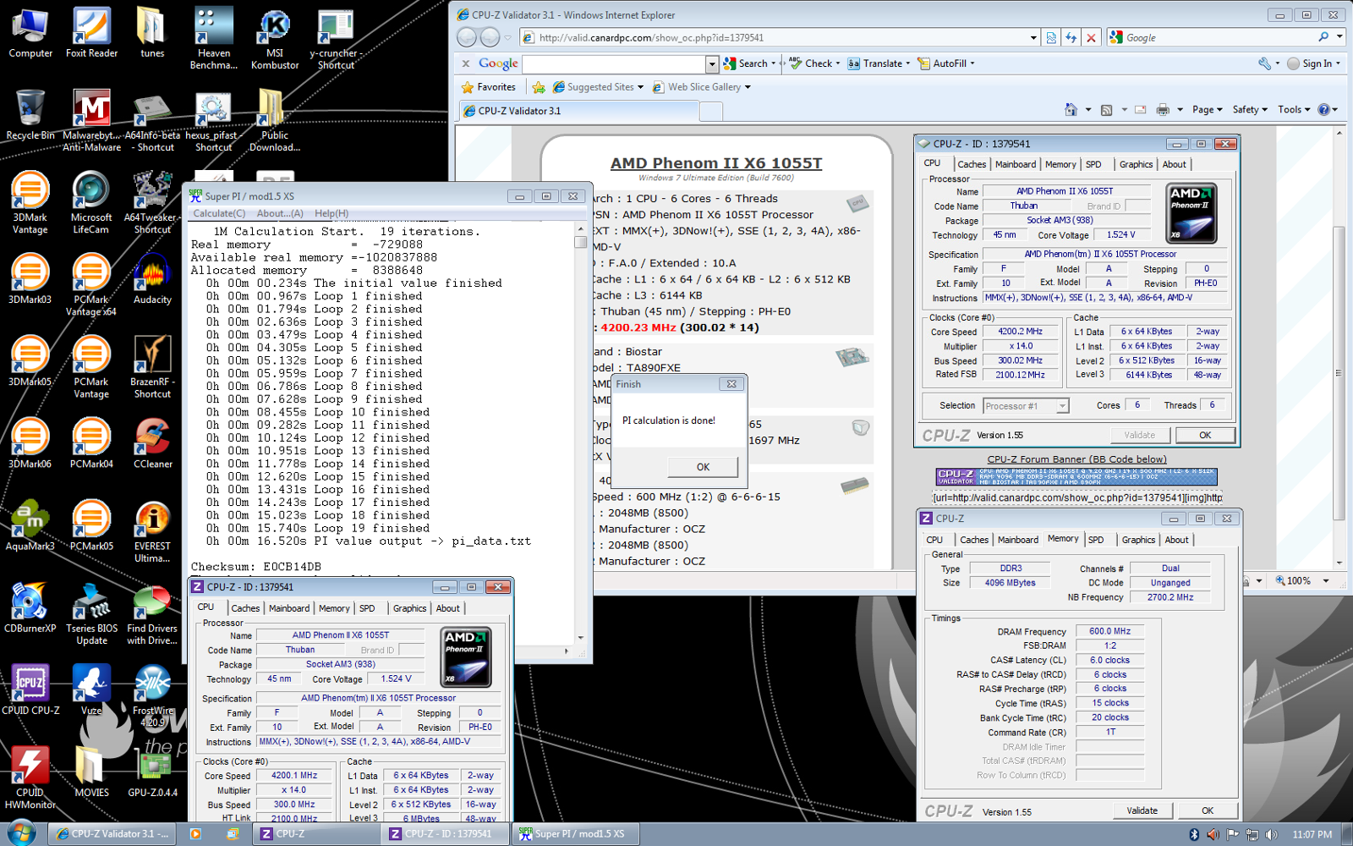Viewport: 1353px width, 846px height.
Task: Click the IE print icon
Action: [x=1163, y=109]
